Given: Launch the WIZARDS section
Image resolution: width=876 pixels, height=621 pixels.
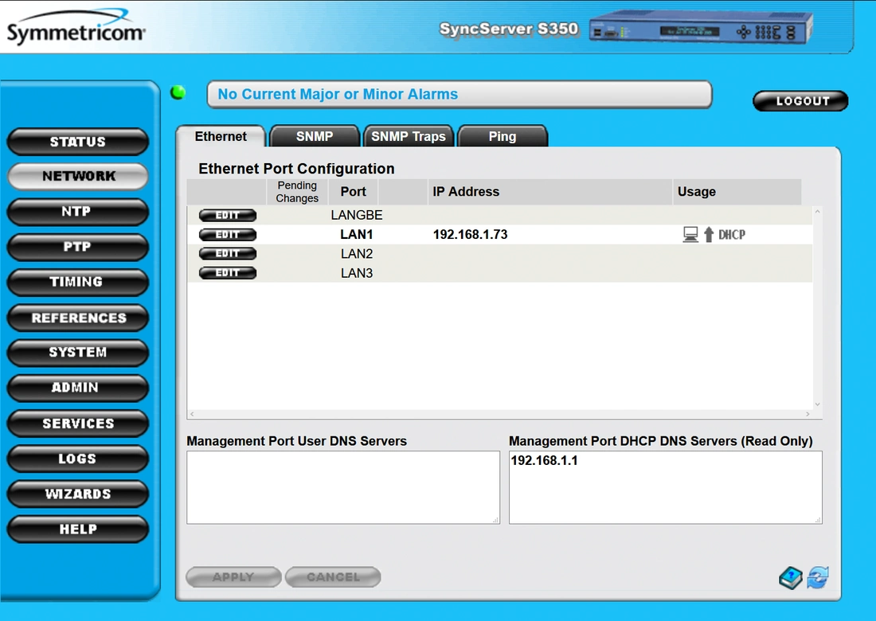Looking at the screenshot, I should pyautogui.click(x=78, y=494).
